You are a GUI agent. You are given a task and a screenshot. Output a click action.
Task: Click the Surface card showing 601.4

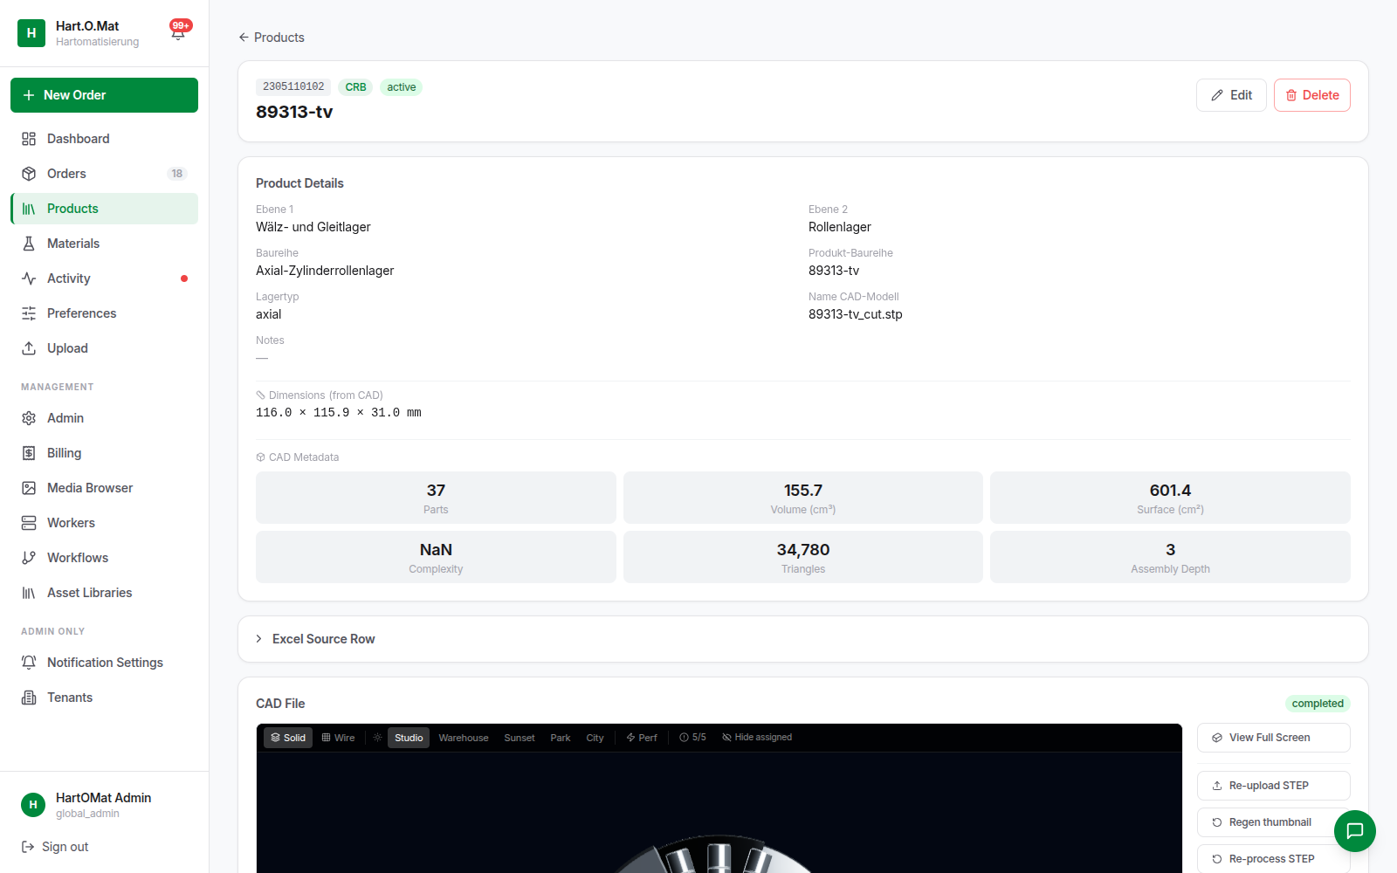tap(1170, 498)
